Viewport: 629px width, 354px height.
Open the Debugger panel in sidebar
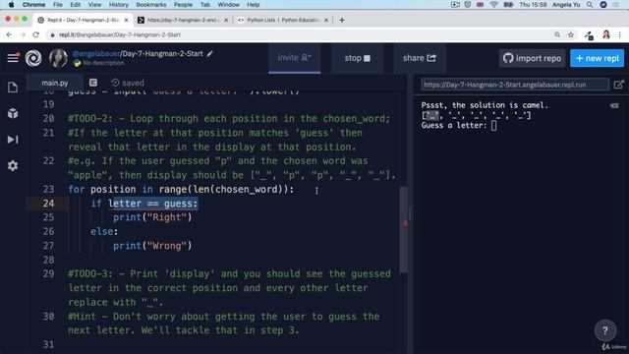(x=13, y=140)
